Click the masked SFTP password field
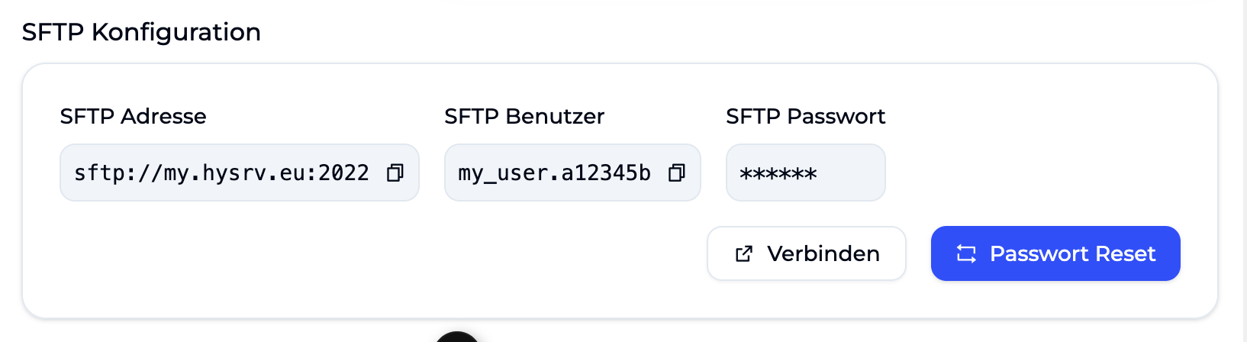This screenshot has height=342, width=1247. [806, 173]
